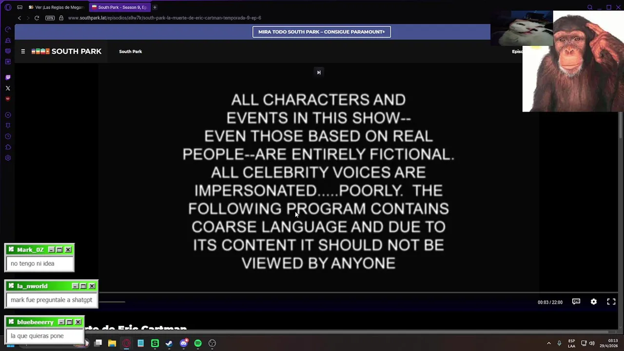Switch the ESP LAA keyboard layout
This screenshot has width=624, height=351.
click(x=571, y=343)
